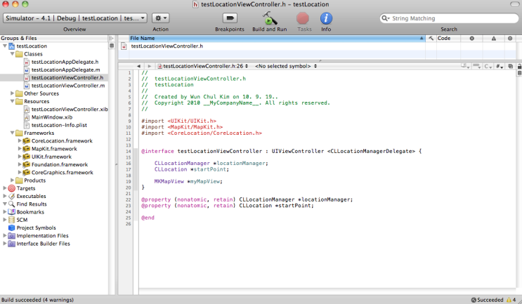Click the hammer build-status column header
The image size is (522, 304).
[x=431, y=38]
